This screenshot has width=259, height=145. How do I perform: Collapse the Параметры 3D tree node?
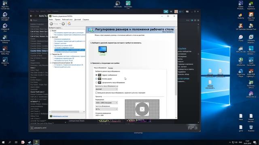[51, 54]
